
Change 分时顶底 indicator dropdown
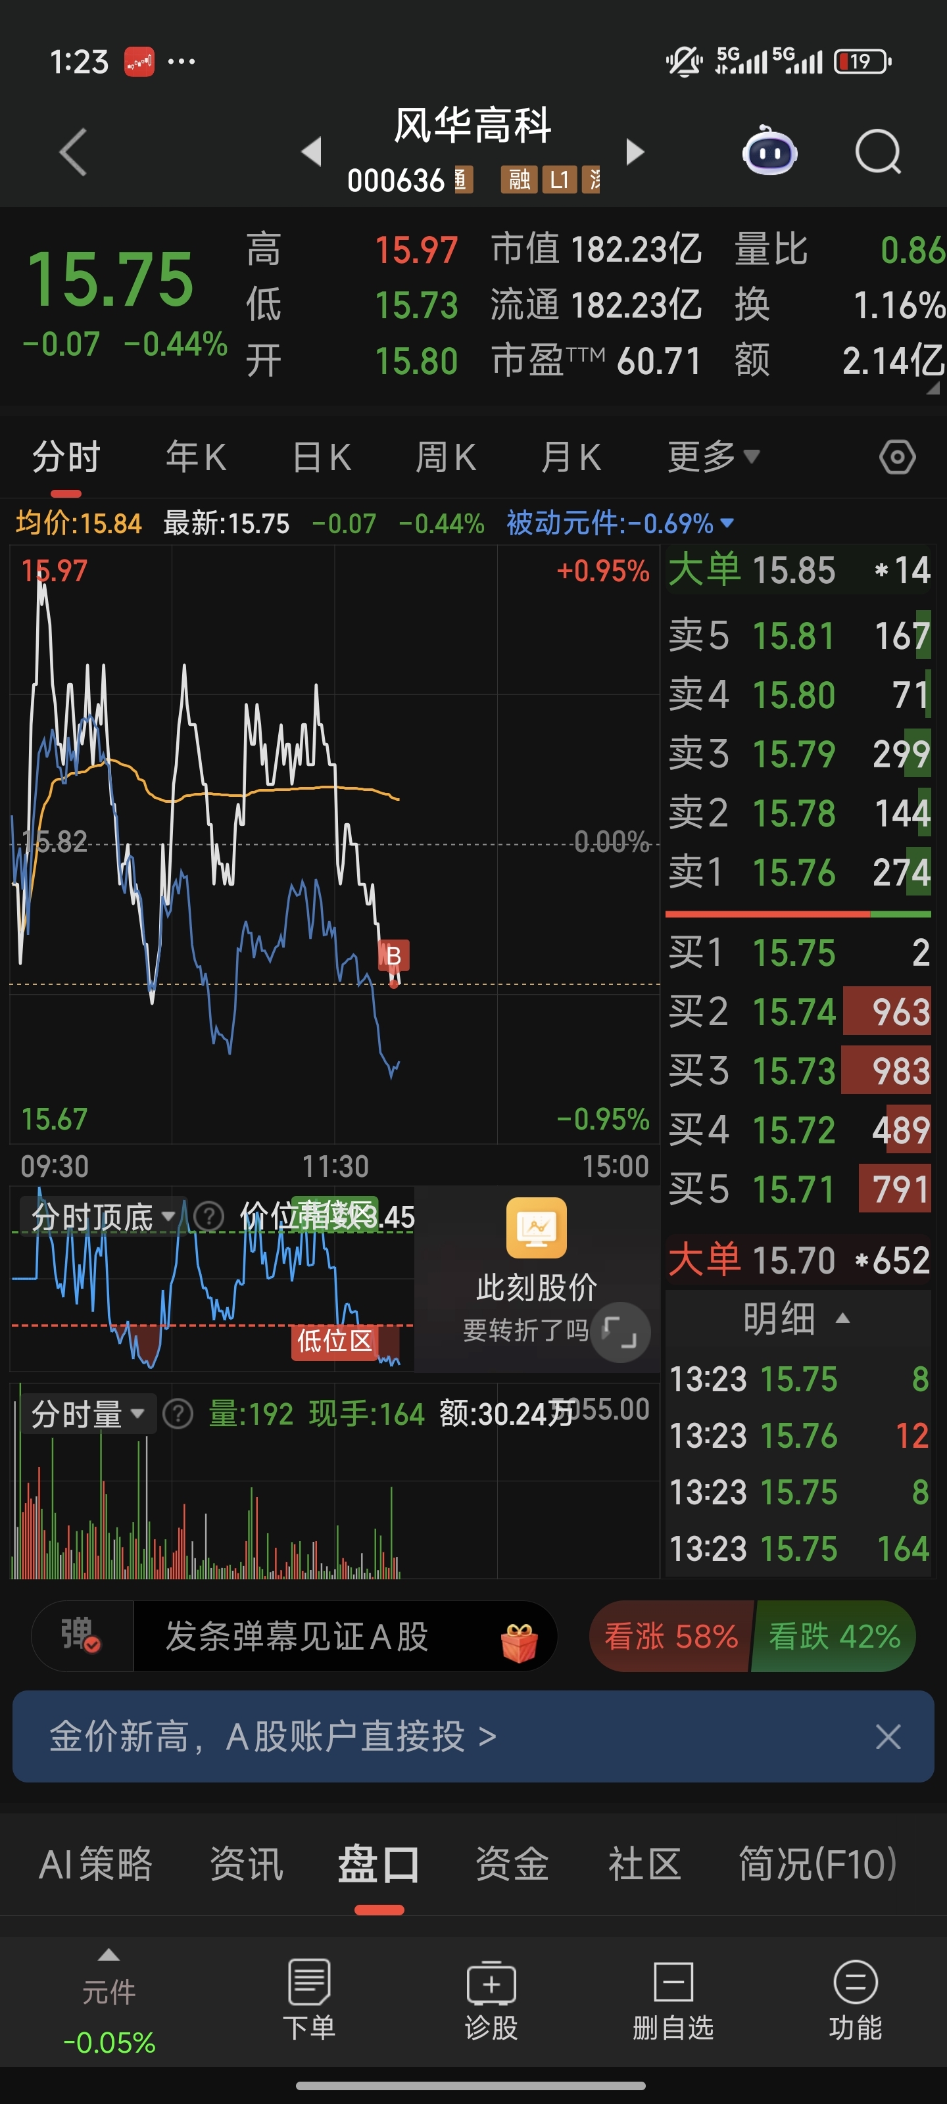103,1216
